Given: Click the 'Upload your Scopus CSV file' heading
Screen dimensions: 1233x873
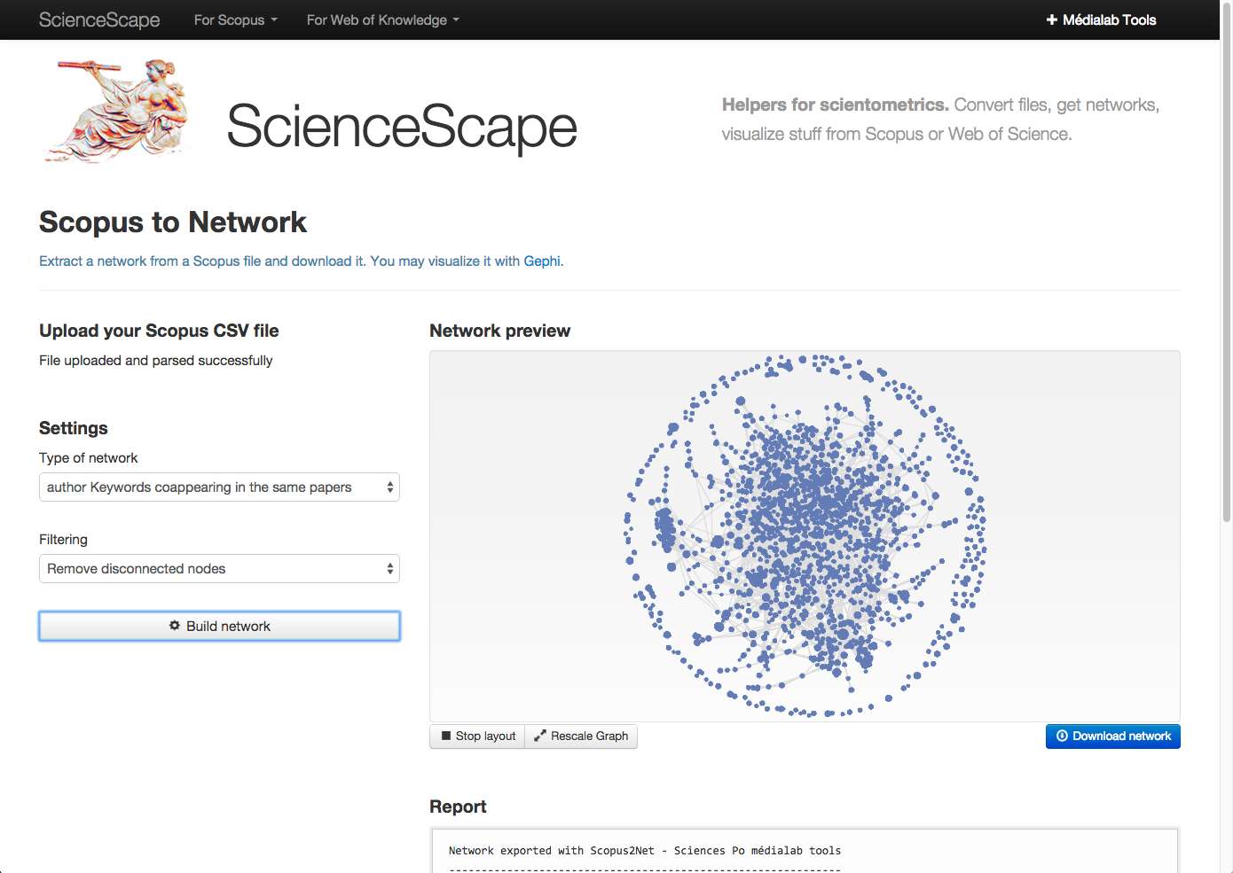Looking at the screenshot, I should pyautogui.click(x=159, y=331).
